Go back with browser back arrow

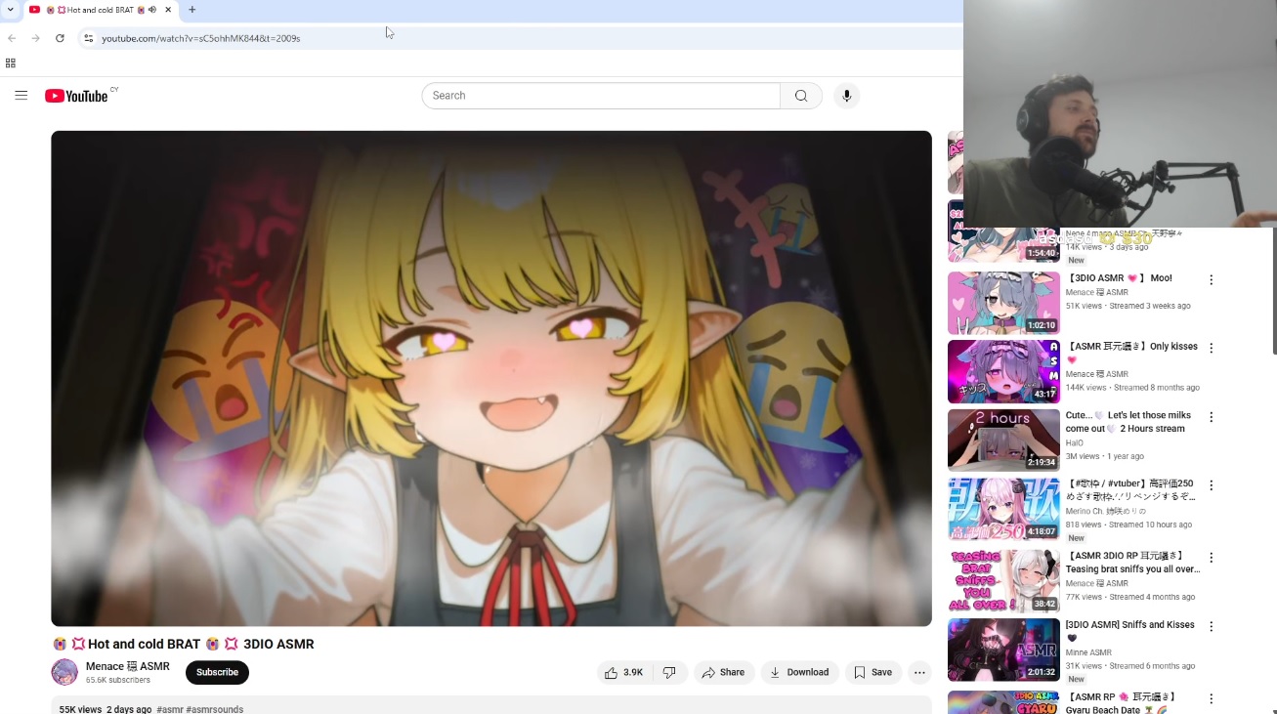(x=12, y=38)
